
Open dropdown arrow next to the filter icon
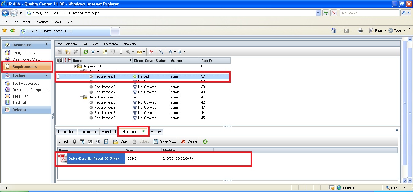coord(98,52)
